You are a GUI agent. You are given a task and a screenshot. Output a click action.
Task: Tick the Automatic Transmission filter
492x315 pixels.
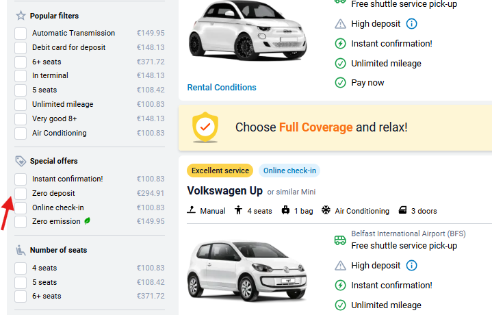[x=21, y=34]
